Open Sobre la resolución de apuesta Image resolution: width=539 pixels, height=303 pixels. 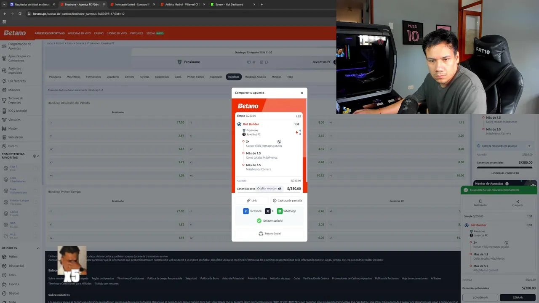click(504, 146)
